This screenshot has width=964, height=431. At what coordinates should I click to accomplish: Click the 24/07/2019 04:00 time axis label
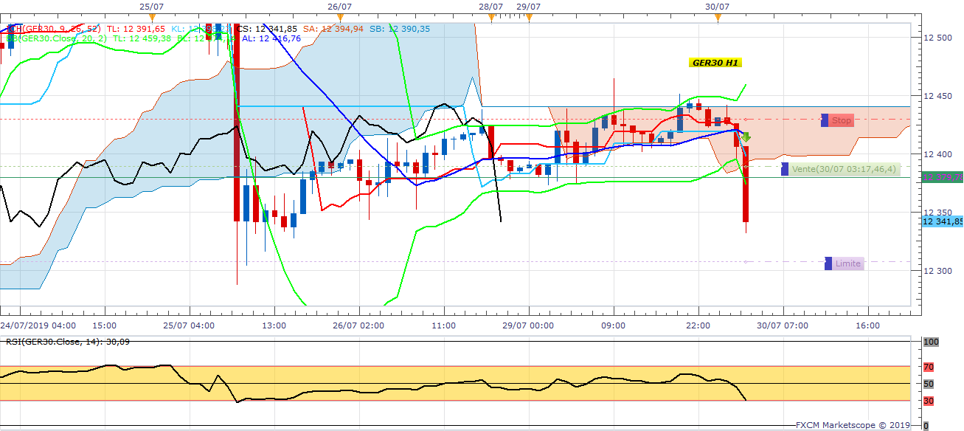pos(38,325)
